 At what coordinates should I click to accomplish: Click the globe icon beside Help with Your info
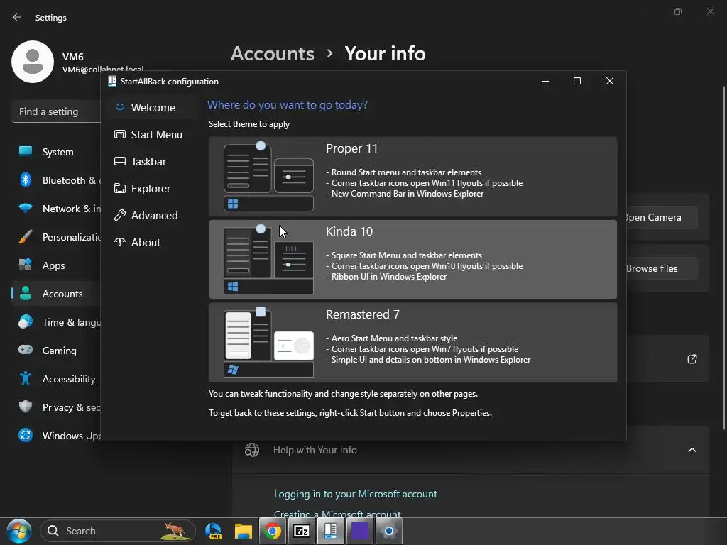[252, 450]
